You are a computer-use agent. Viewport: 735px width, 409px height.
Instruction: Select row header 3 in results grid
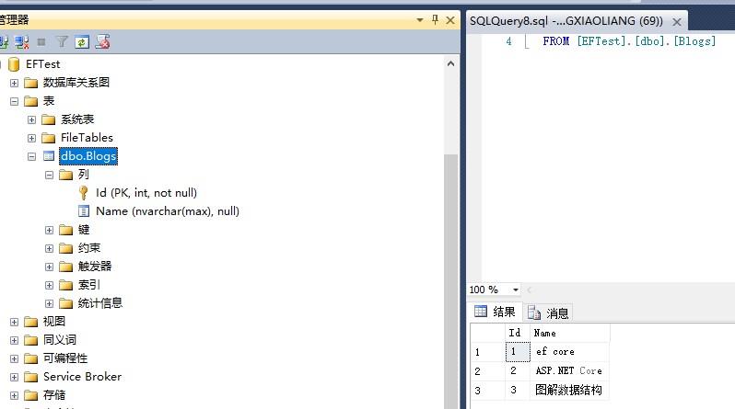(487, 391)
